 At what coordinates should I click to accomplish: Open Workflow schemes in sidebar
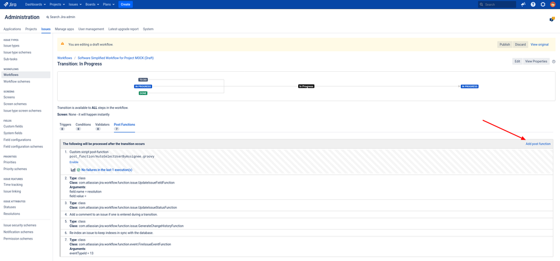(17, 81)
